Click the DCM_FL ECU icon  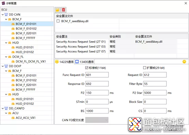pos(10,57)
